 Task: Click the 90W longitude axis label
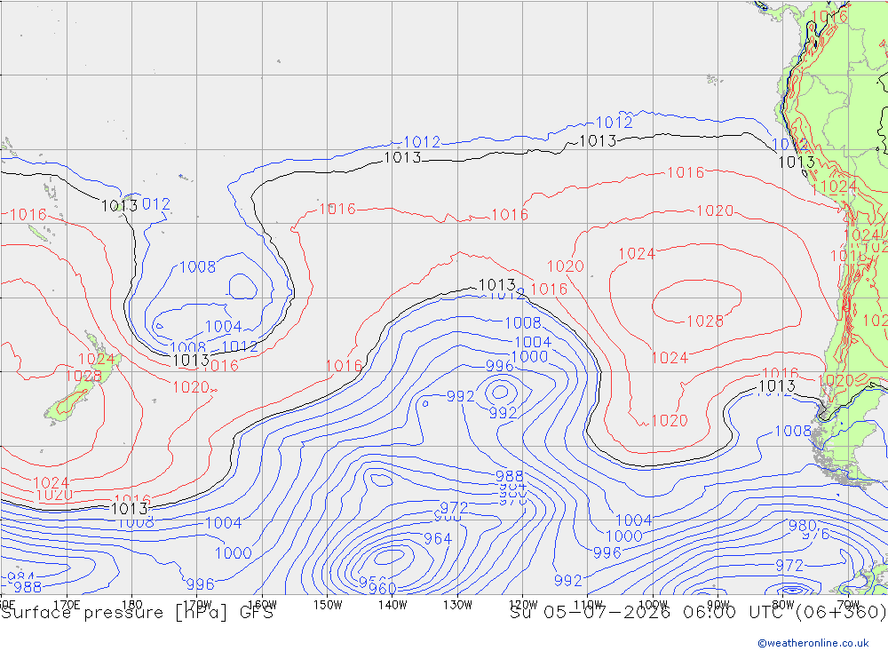click(718, 605)
